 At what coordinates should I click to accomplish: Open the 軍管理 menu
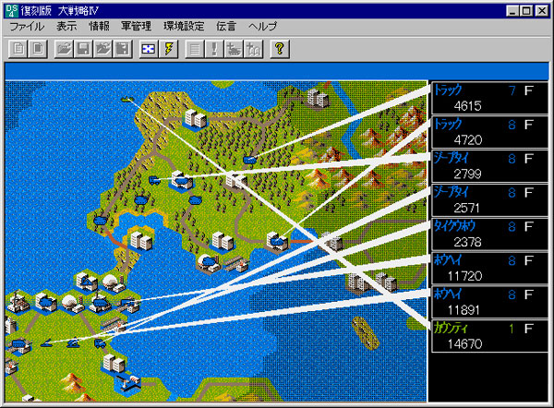pyautogui.click(x=136, y=28)
